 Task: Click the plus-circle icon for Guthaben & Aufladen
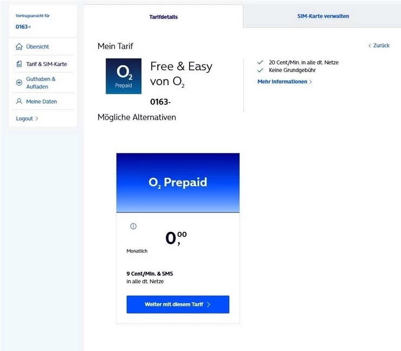click(20, 82)
